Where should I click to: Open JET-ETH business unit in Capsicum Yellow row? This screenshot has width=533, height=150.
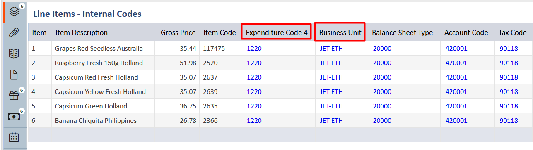pos(331,92)
